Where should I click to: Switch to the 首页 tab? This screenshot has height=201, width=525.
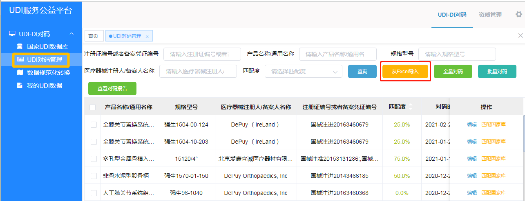93,36
